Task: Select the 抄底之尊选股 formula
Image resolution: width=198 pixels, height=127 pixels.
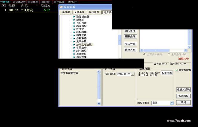Action: coord(84,45)
